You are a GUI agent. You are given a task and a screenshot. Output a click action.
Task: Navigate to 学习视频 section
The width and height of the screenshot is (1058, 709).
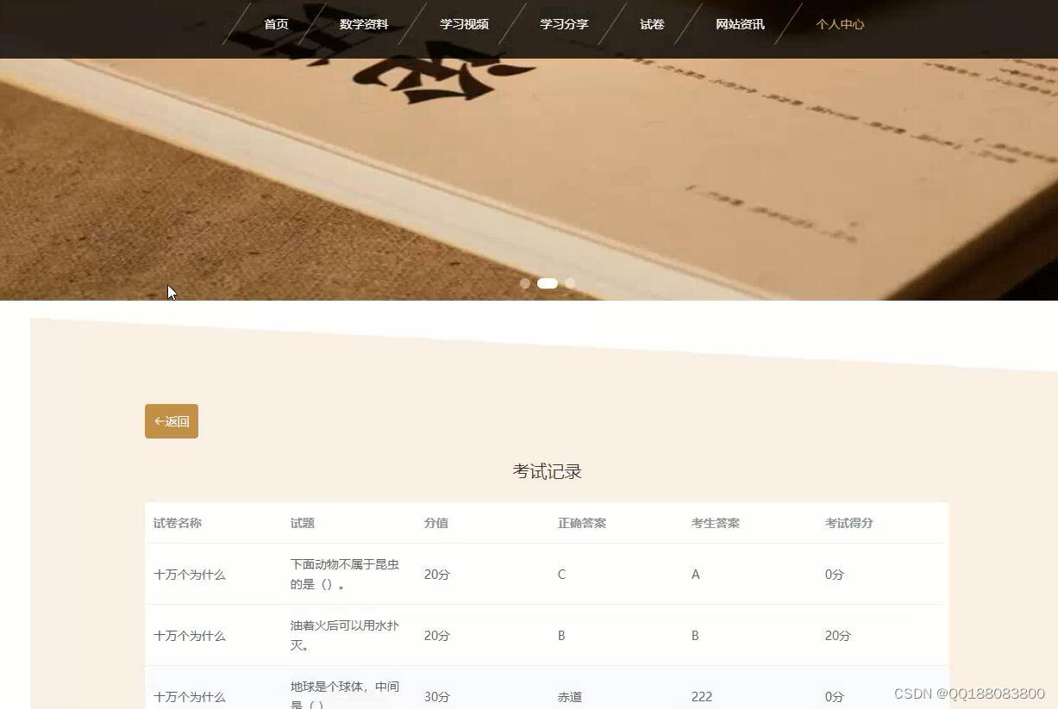pyautogui.click(x=463, y=24)
